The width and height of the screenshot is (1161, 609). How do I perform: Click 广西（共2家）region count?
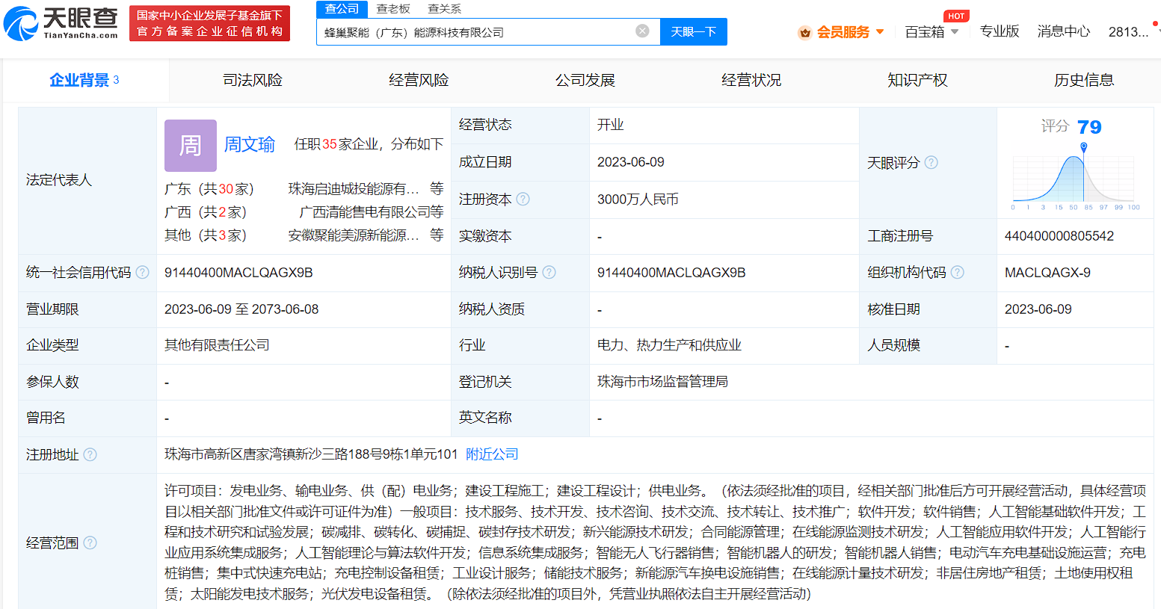tap(206, 212)
